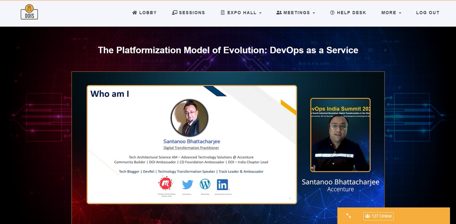Screen dimensions: 456x224
Task: Click Santanoo Bhattacharjee's video thumbnail
Action: (340, 135)
